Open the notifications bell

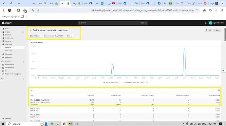[x=206, y=23]
